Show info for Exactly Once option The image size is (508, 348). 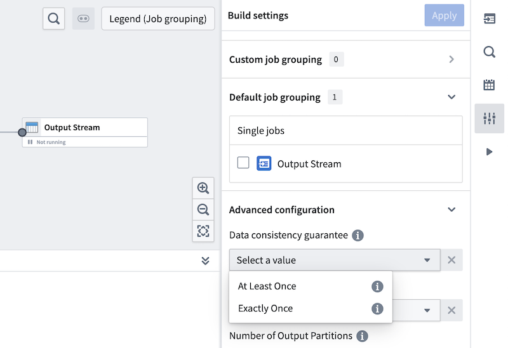point(377,309)
